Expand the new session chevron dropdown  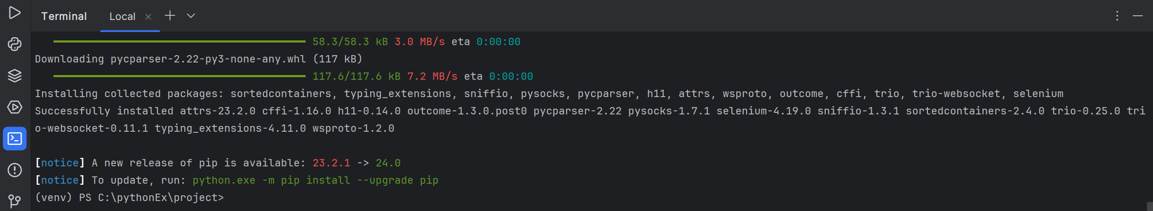click(x=191, y=16)
